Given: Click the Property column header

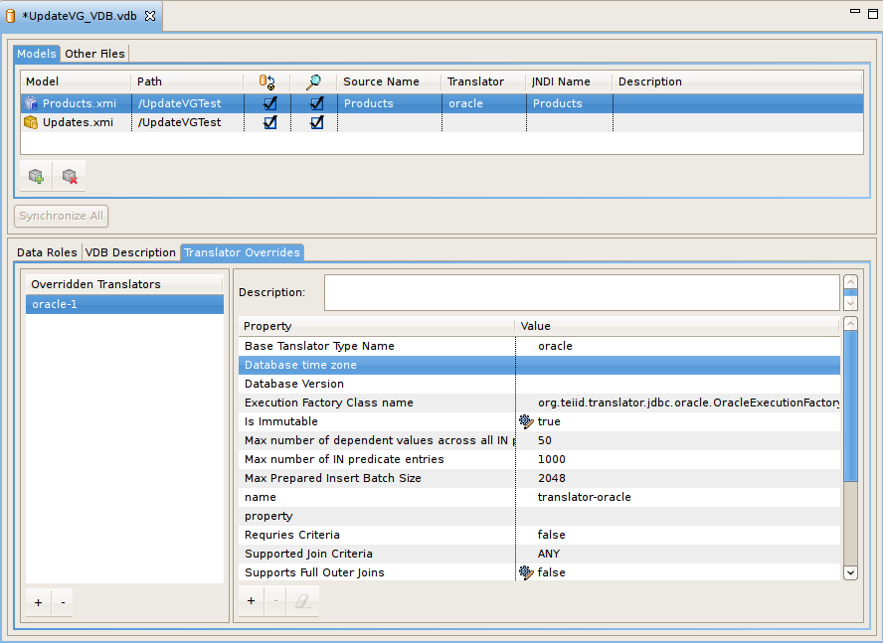Looking at the screenshot, I should (x=376, y=326).
